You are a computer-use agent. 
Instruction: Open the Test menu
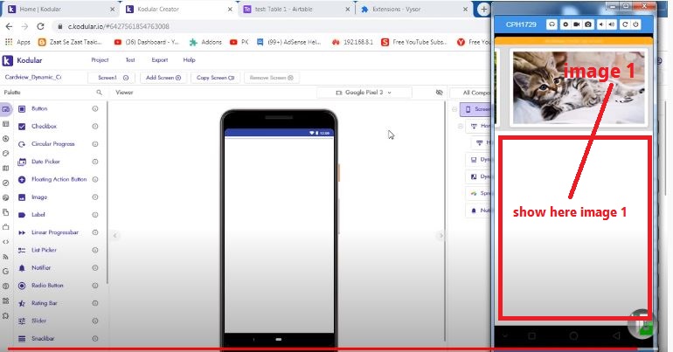point(130,60)
